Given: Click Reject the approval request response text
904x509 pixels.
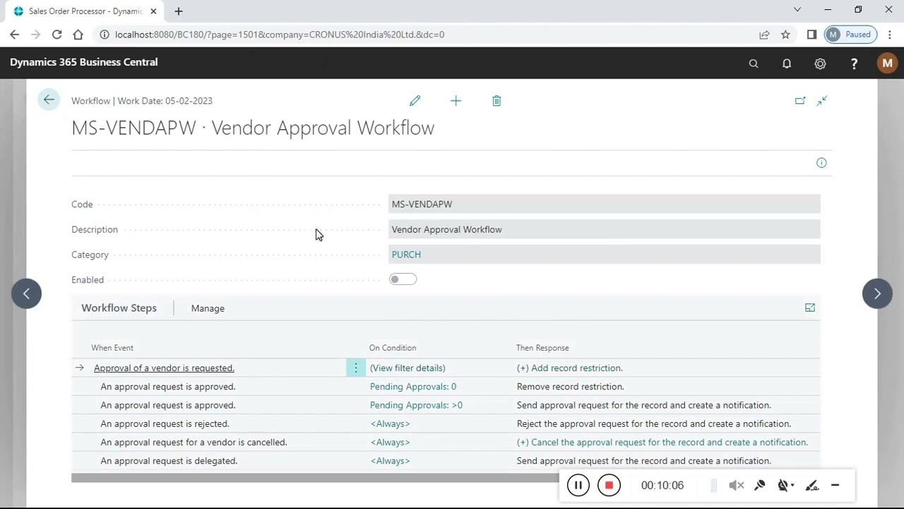Looking at the screenshot, I should [653, 423].
